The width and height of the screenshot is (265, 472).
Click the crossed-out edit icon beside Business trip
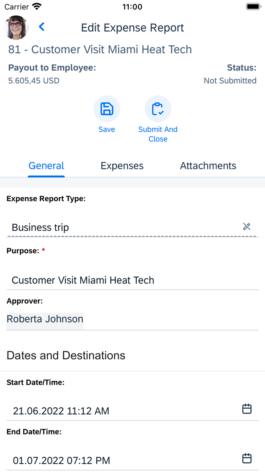click(247, 227)
